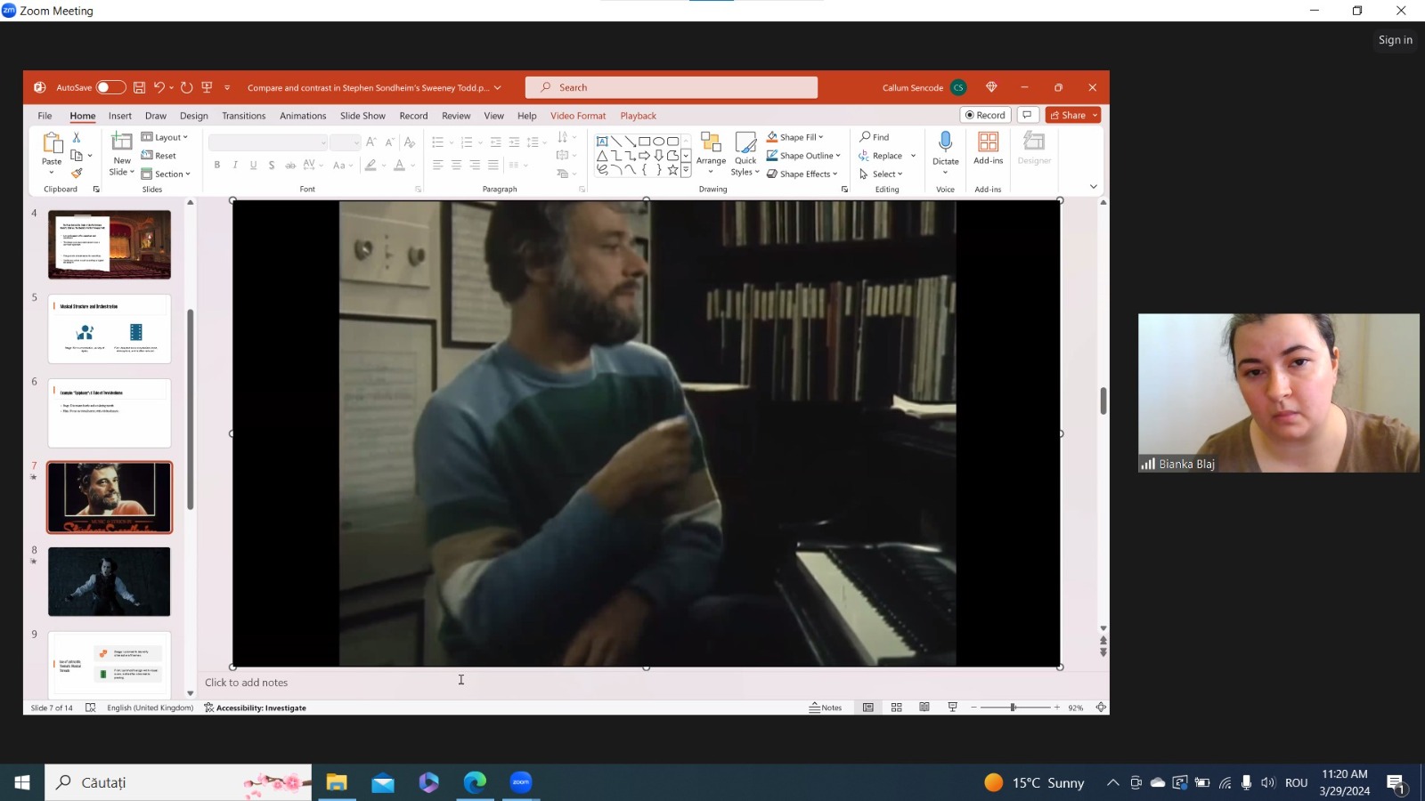The width and height of the screenshot is (1425, 801).
Task: Toggle the AutoSave switch
Action: tap(110, 87)
